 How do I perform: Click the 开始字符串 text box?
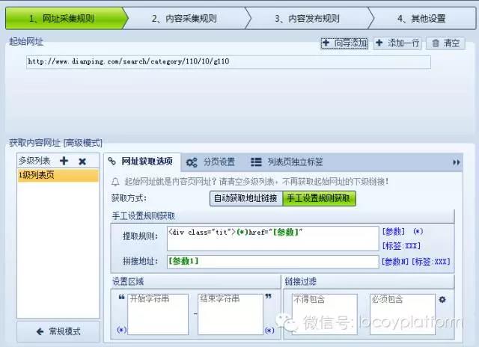[158, 314]
